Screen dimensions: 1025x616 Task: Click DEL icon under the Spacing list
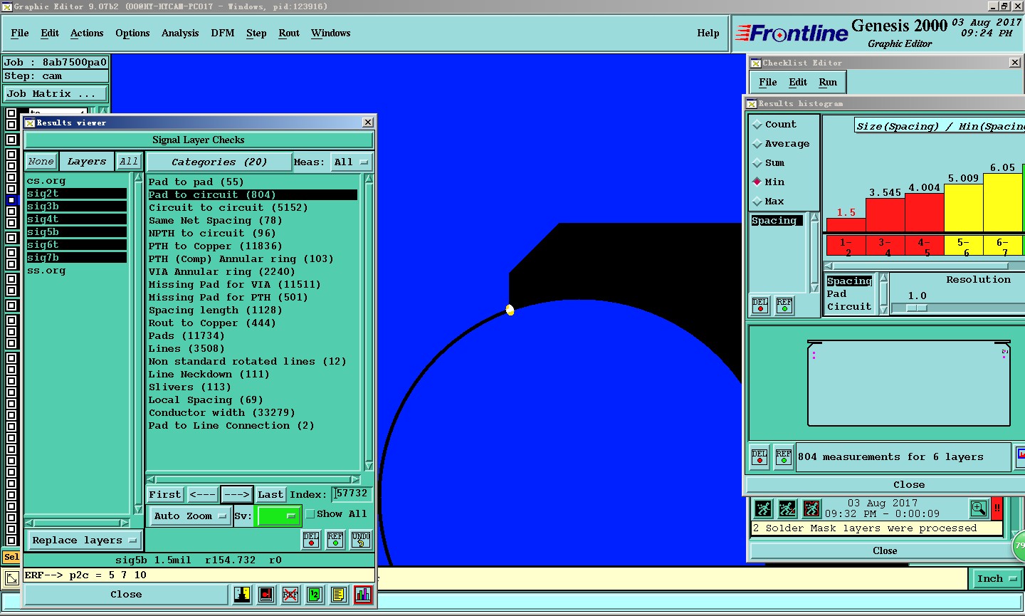click(x=760, y=306)
